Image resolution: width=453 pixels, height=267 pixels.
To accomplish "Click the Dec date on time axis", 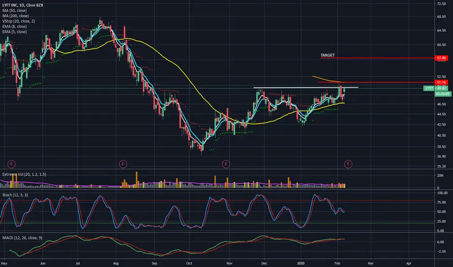I will (x=264, y=263).
